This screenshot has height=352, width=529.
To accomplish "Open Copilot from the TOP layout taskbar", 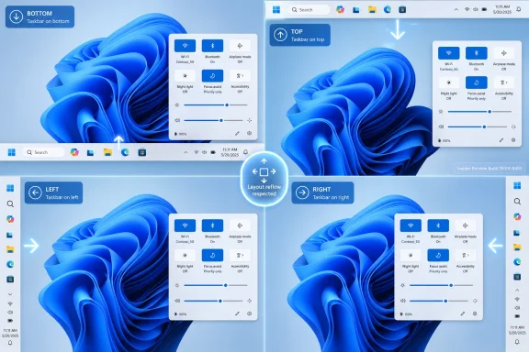I will point(340,9).
